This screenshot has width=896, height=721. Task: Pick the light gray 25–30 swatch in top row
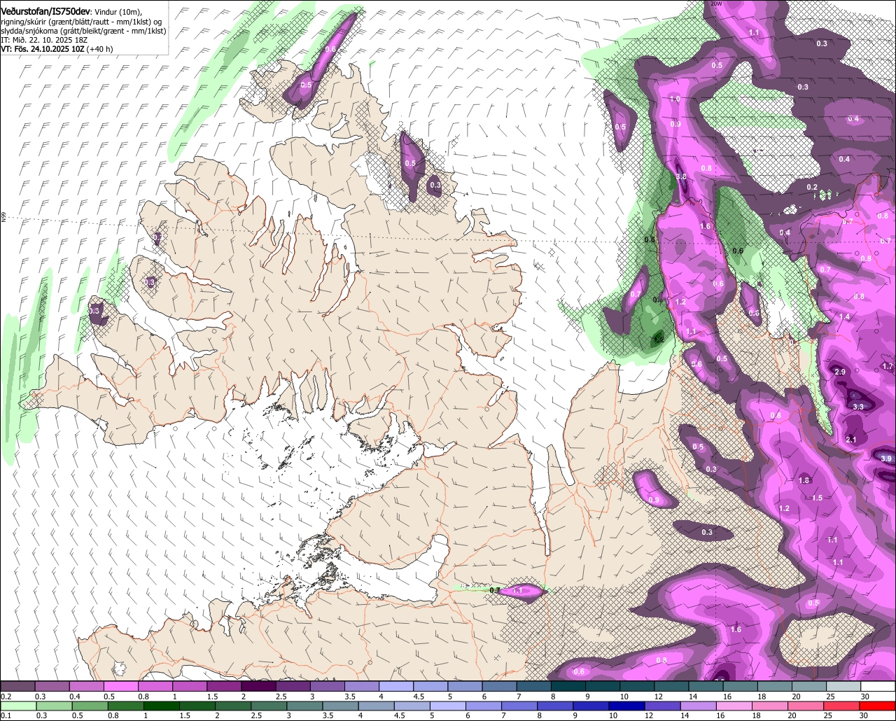click(x=843, y=686)
